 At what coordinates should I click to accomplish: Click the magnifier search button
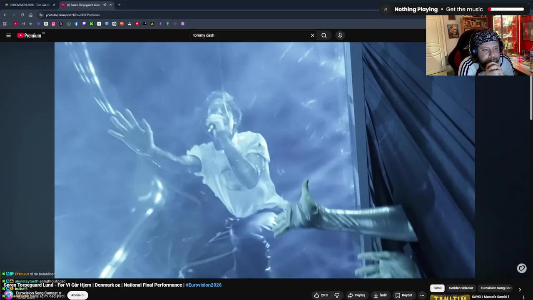[324, 35]
